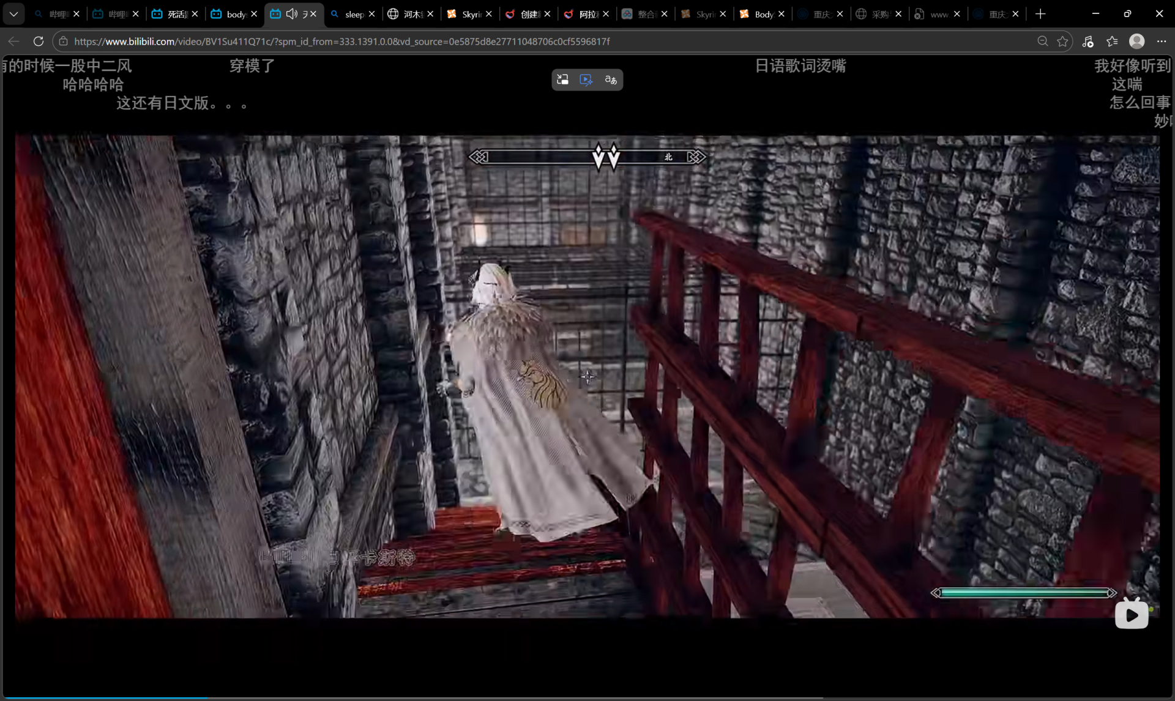Close the 河木 tab
The image size is (1175, 701).
tap(430, 13)
